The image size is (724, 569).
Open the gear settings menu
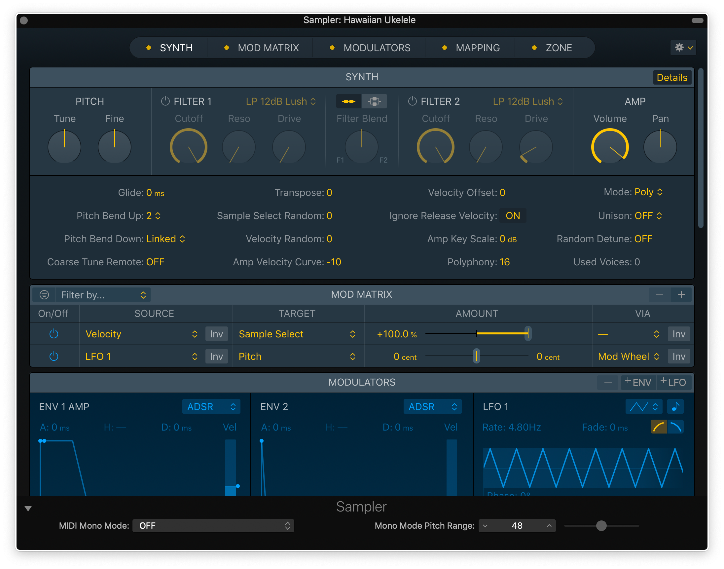pos(683,48)
